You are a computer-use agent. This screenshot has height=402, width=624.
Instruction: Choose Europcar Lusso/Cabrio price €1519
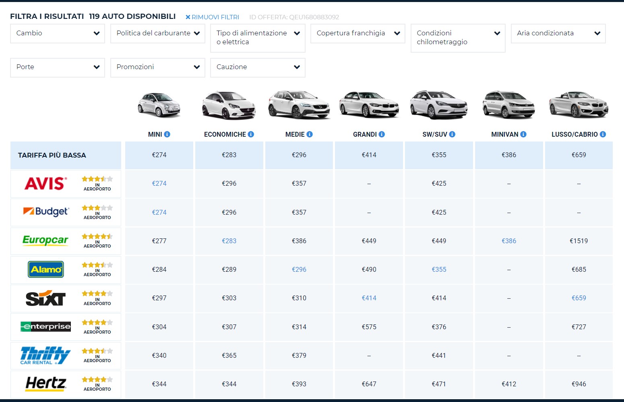[579, 241]
